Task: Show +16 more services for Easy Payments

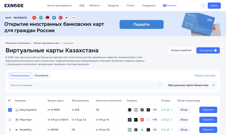Action: (x=155, y=110)
